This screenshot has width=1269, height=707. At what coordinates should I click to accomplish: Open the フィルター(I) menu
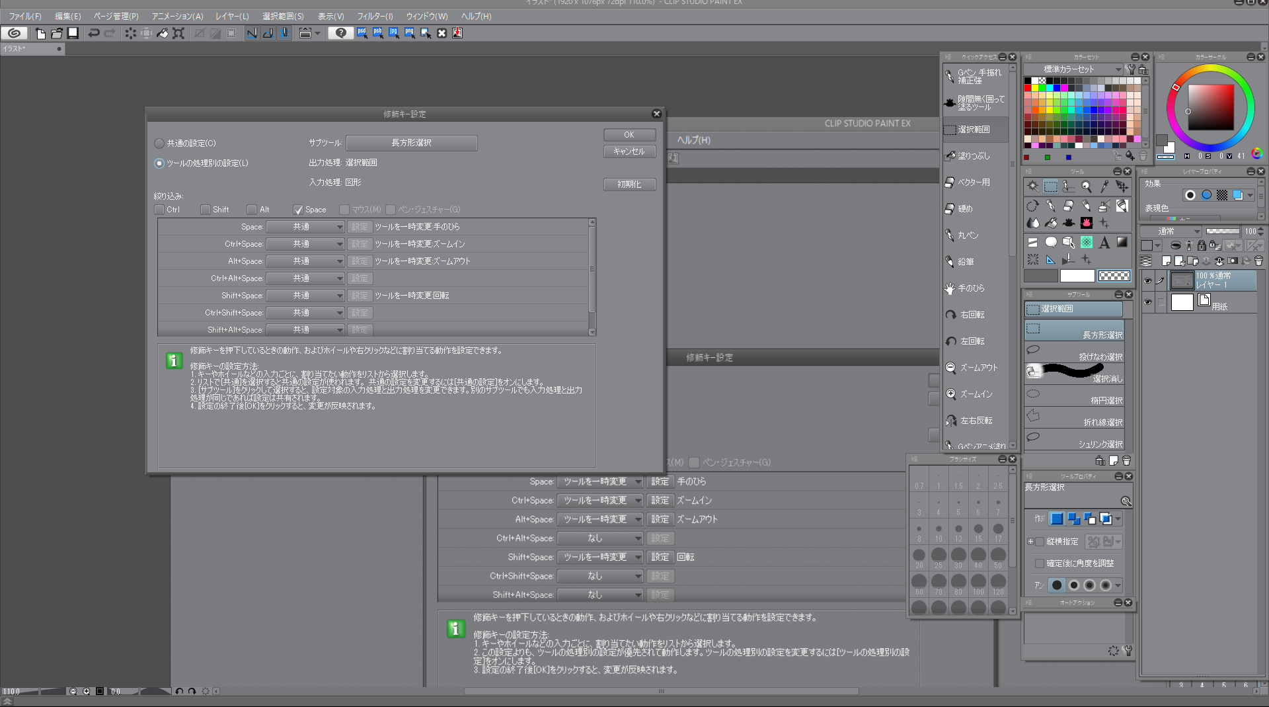tap(375, 16)
